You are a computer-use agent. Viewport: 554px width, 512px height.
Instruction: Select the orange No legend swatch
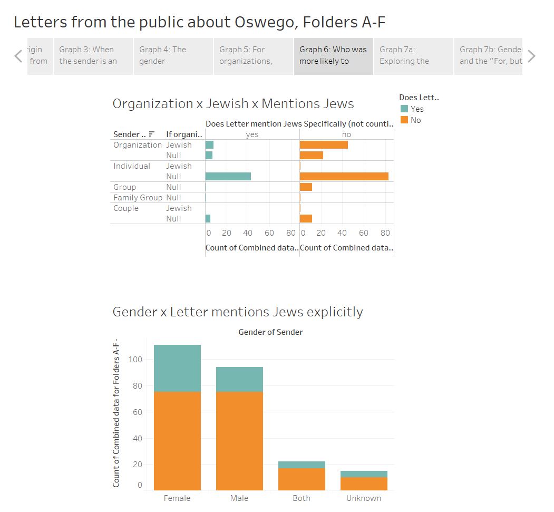pos(404,120)
